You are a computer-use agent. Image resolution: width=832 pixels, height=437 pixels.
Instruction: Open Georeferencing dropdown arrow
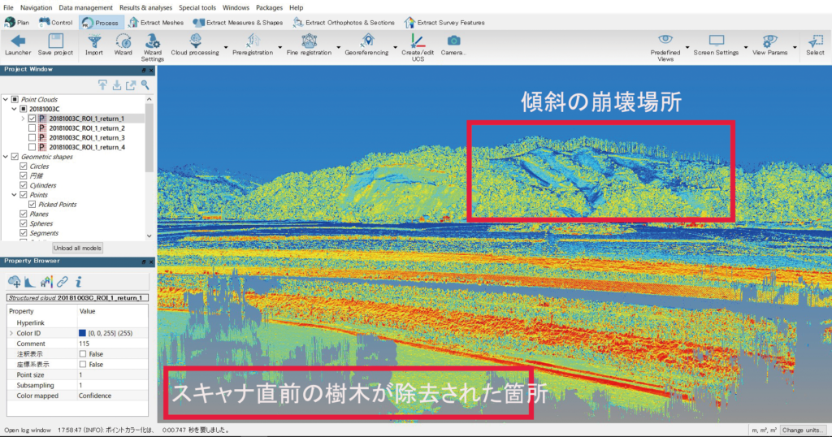click(396, 47)
